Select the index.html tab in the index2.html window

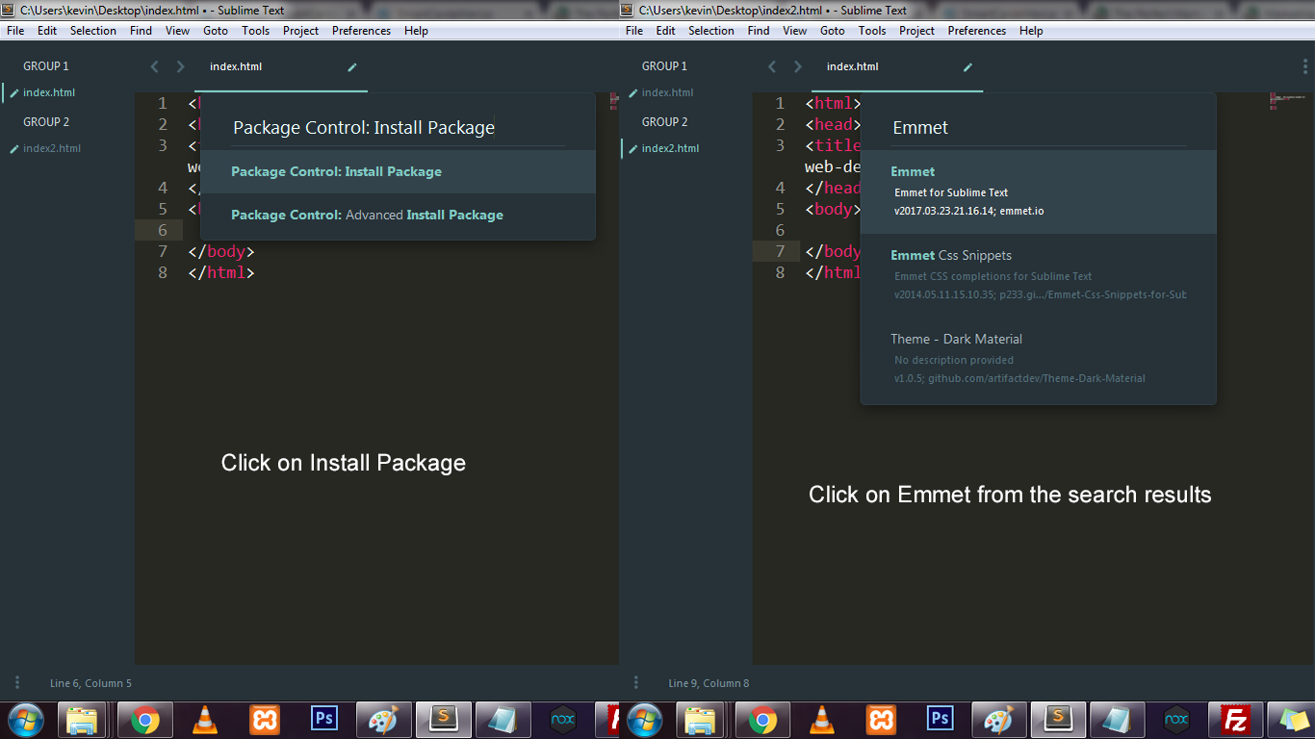coord(897,67)
